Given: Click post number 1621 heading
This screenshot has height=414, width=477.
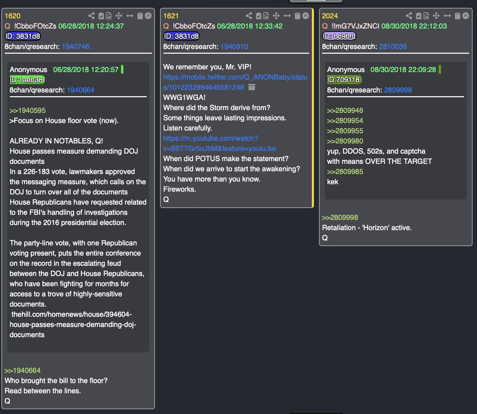Looking at the screenshot, I should click(171, 16).
